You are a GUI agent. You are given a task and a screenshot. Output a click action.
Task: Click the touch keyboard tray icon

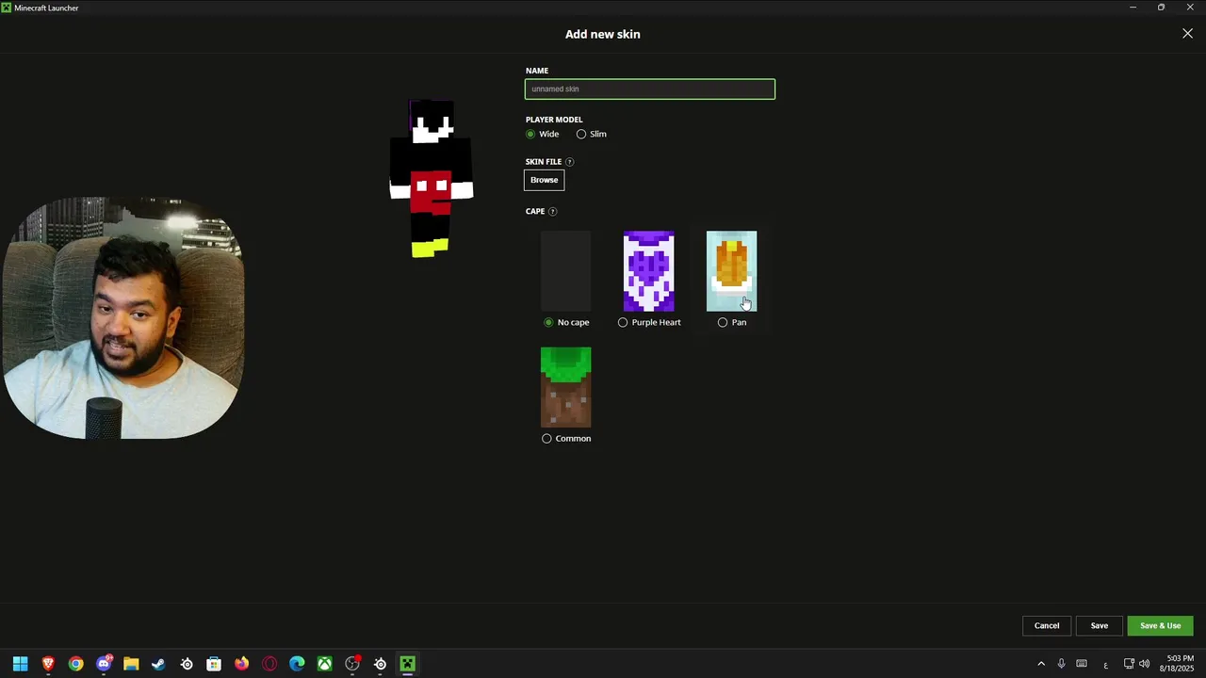[x=1082, y=664]
